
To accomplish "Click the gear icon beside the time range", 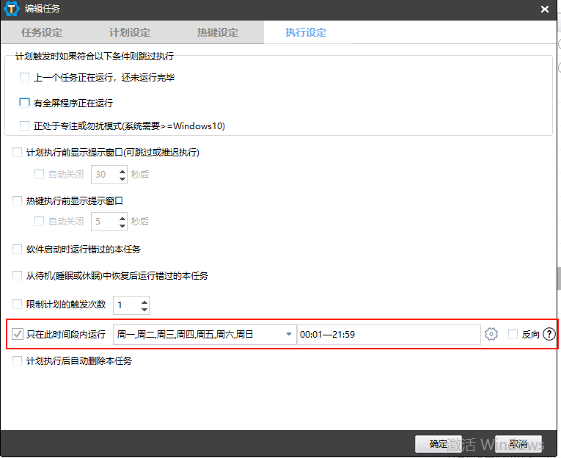I will 491,335.
